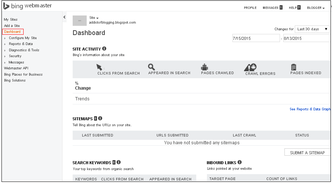Click the Help question mark badge
This screenshot has height=183, width=332.
tap(299, 8)
